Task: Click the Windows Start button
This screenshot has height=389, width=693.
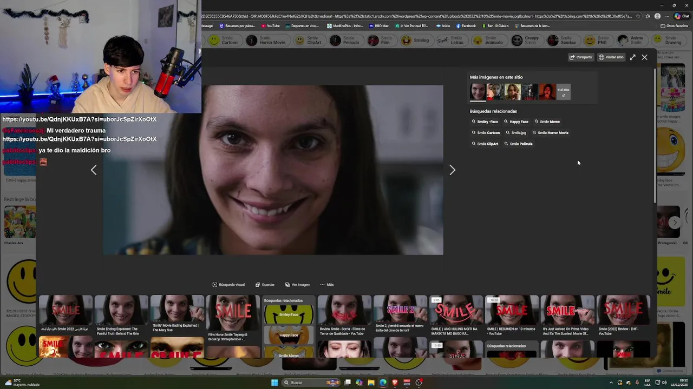Action: pyautogui.click(x=274, y=383)
